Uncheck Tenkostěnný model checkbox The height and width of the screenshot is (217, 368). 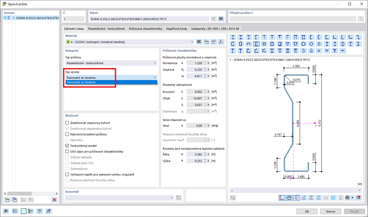pos(67,146)
